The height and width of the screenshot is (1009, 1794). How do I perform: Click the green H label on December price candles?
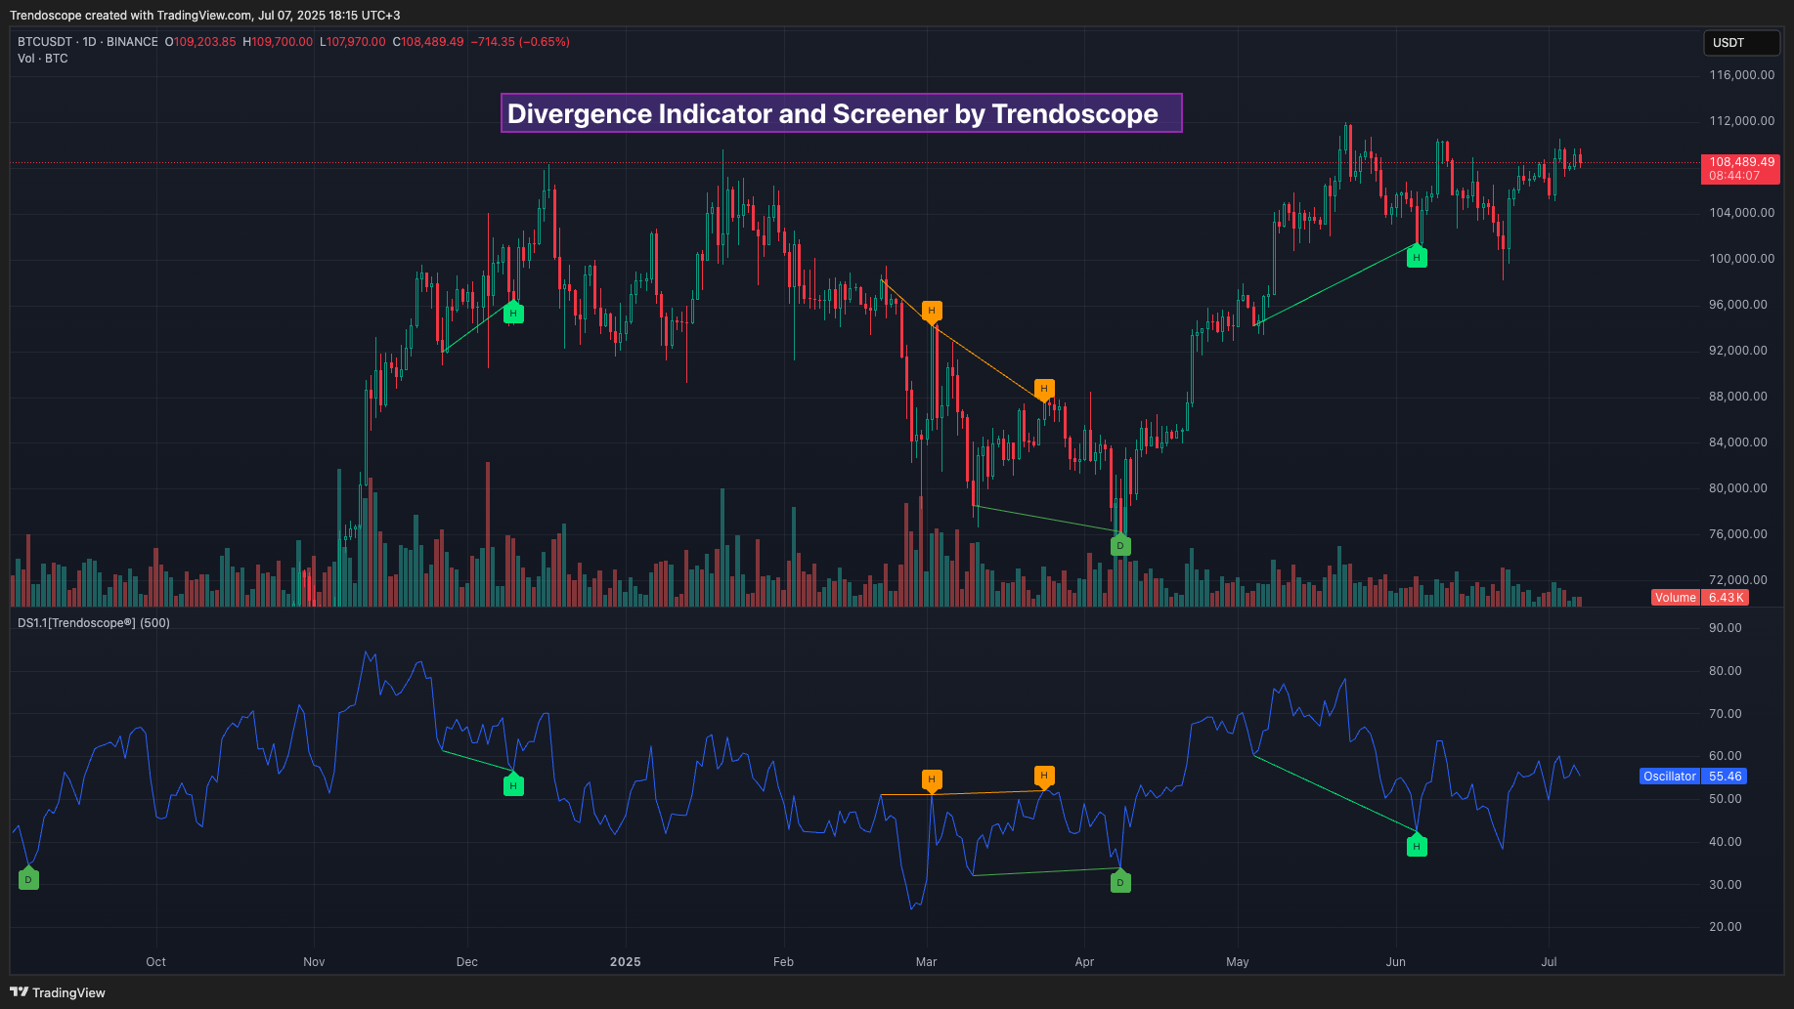click(x=513, y=313)
